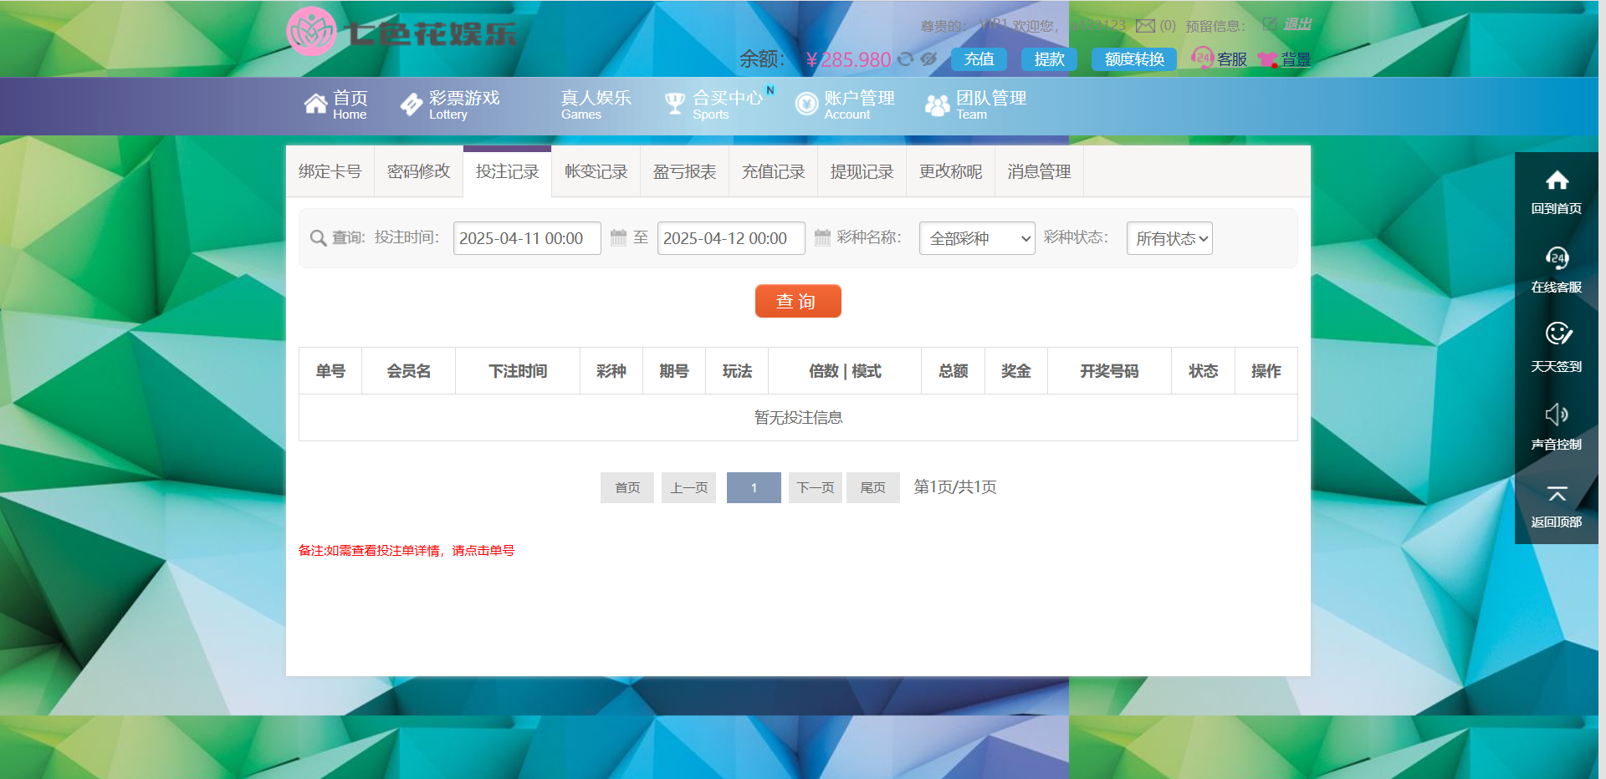Switch to the 帐变记录 tab
Screen dimensions: 1606x779
click(x=596, y=171)
